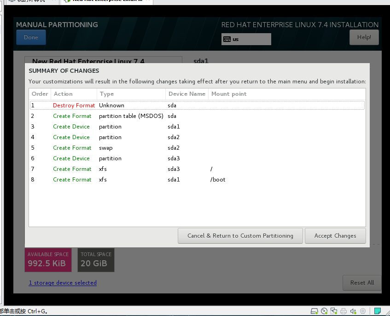The image size is (390, 316).
Task: Click sda2 device name in swap row
Action: pos(174,148)
